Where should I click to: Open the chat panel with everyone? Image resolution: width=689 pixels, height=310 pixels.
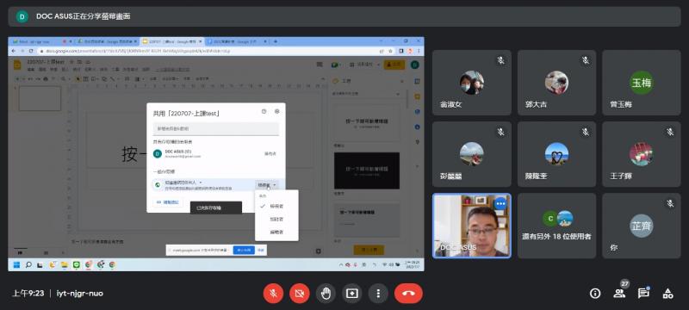[643, 294]
